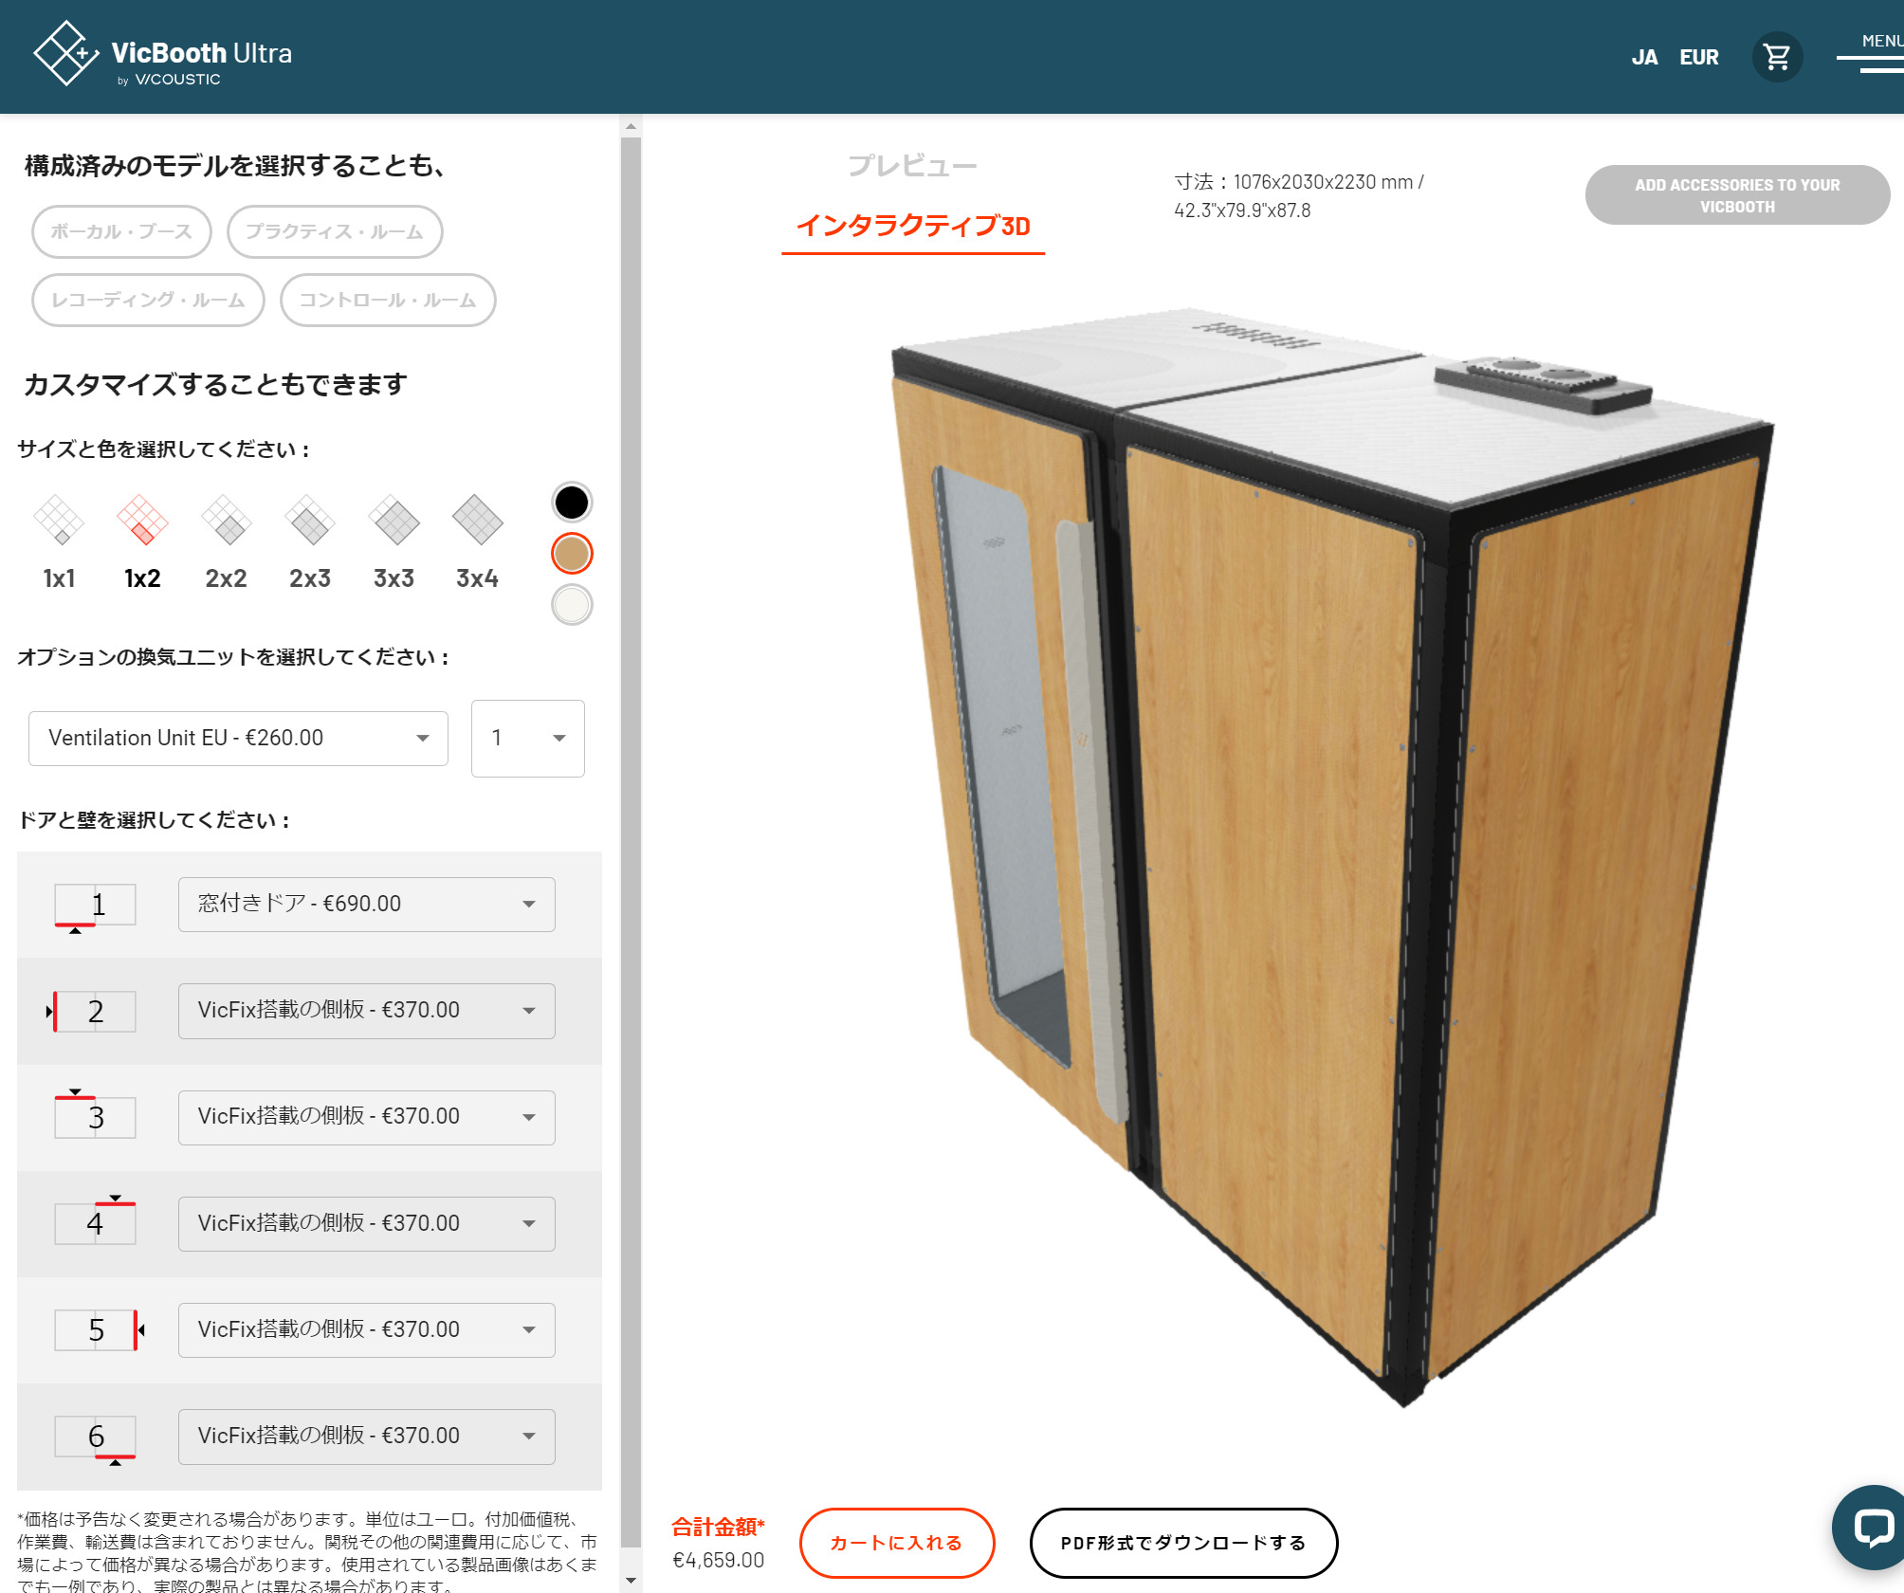The width and height of the screenshot is (1904, 1593).
Task: Click カートに入れる button
Action: pos(896,1543)
